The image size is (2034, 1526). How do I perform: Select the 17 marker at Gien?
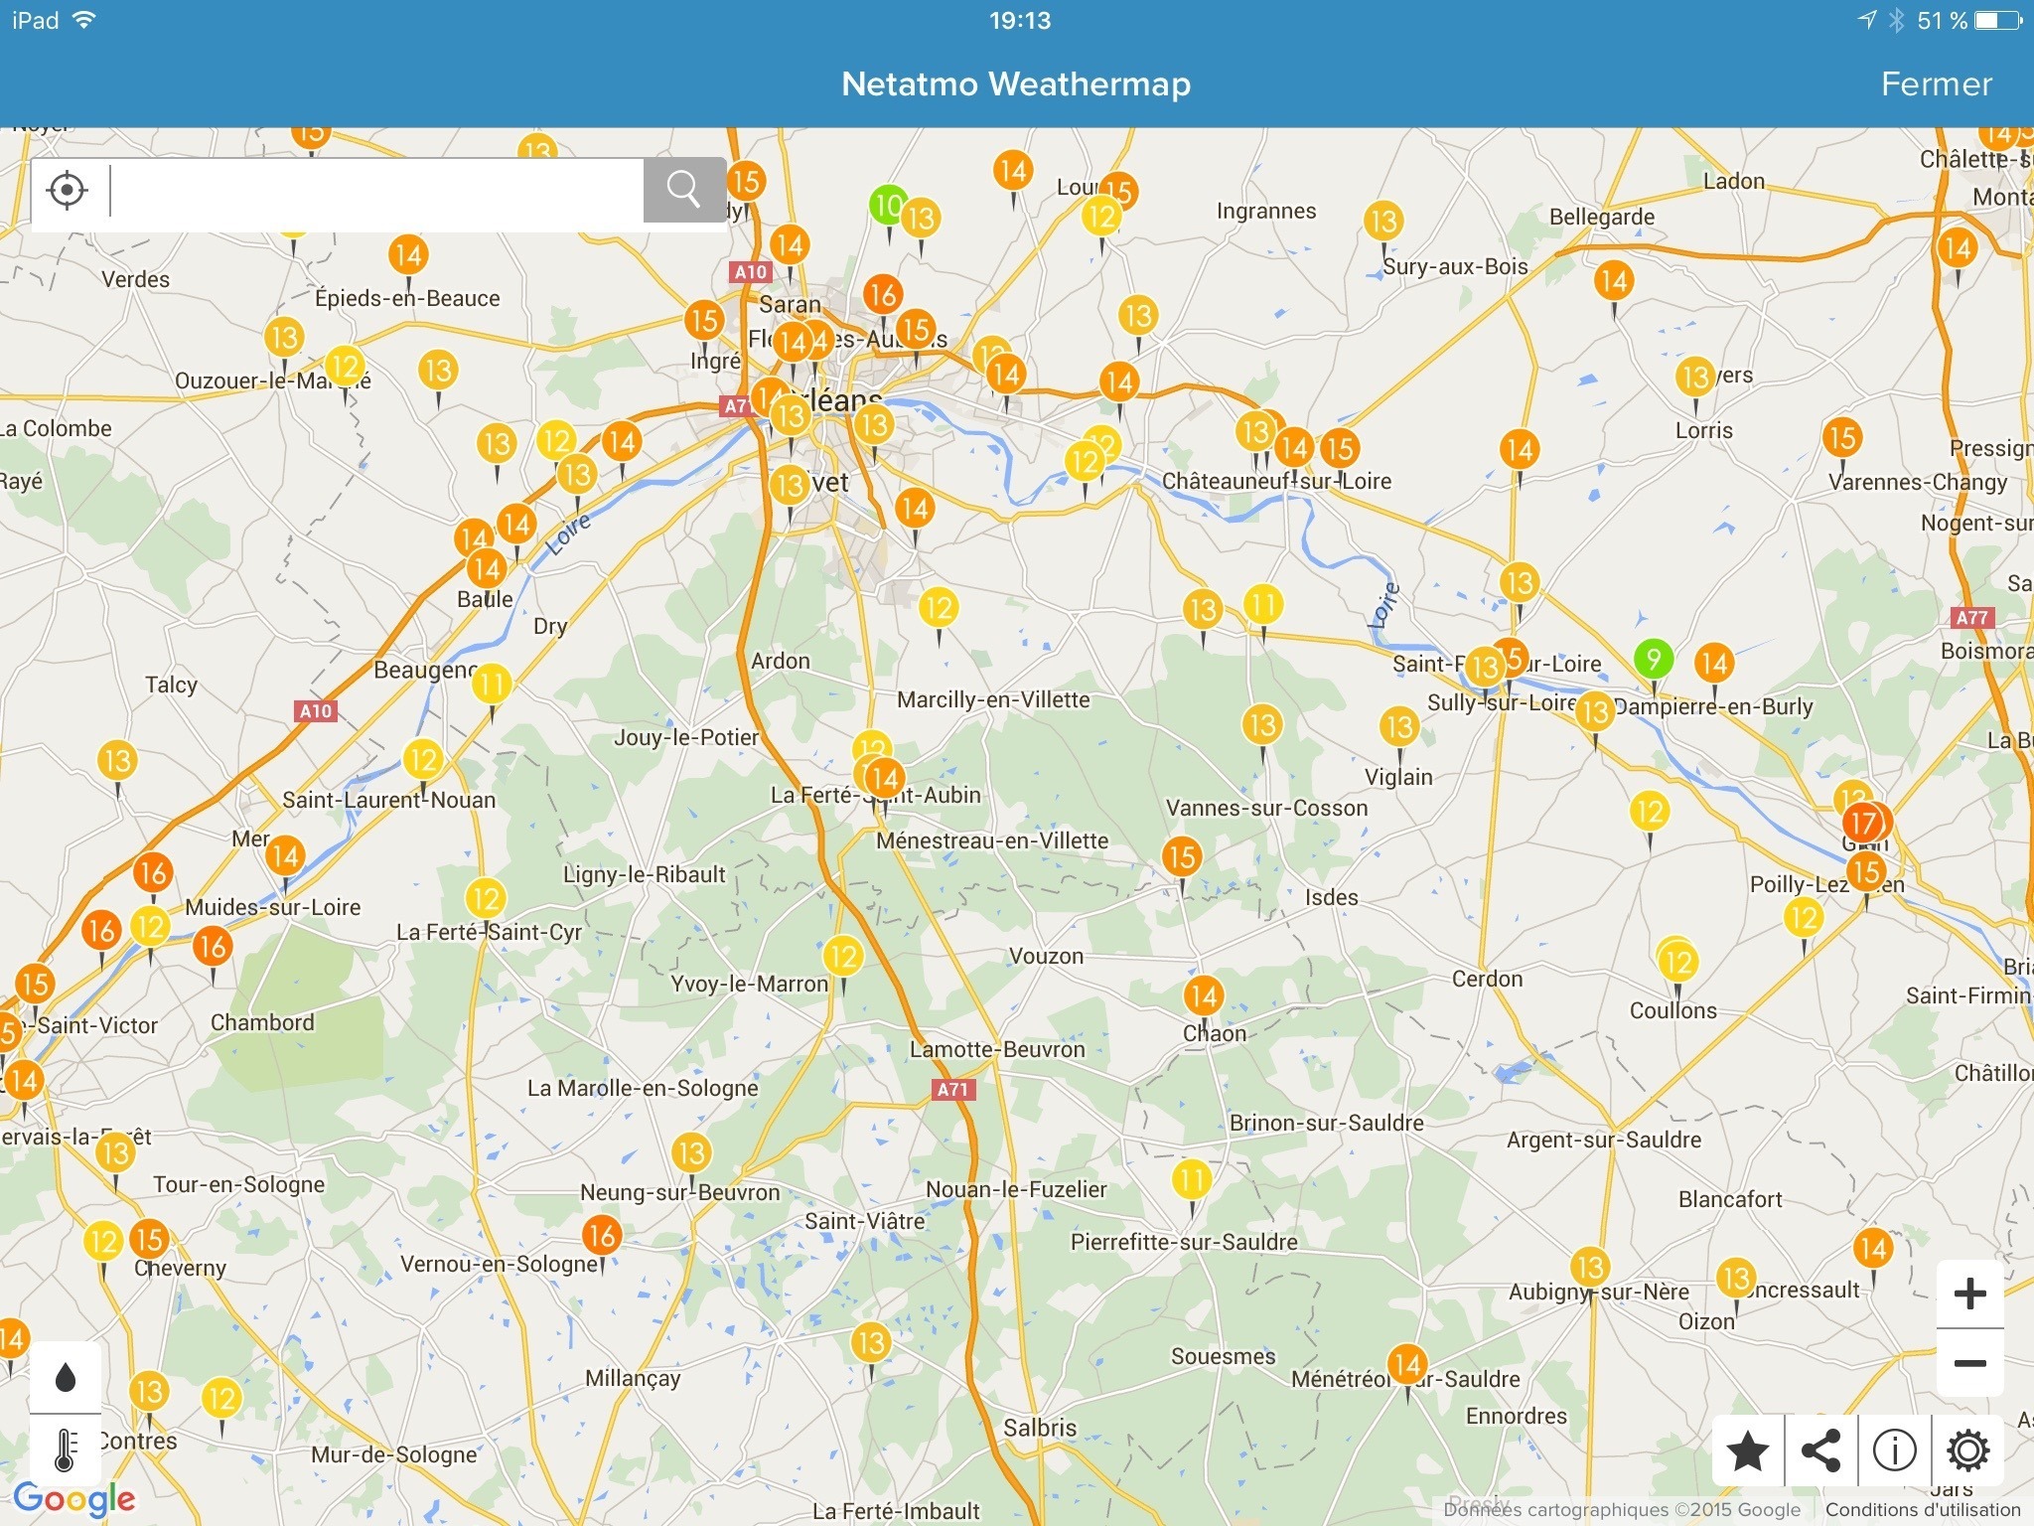1863,823
